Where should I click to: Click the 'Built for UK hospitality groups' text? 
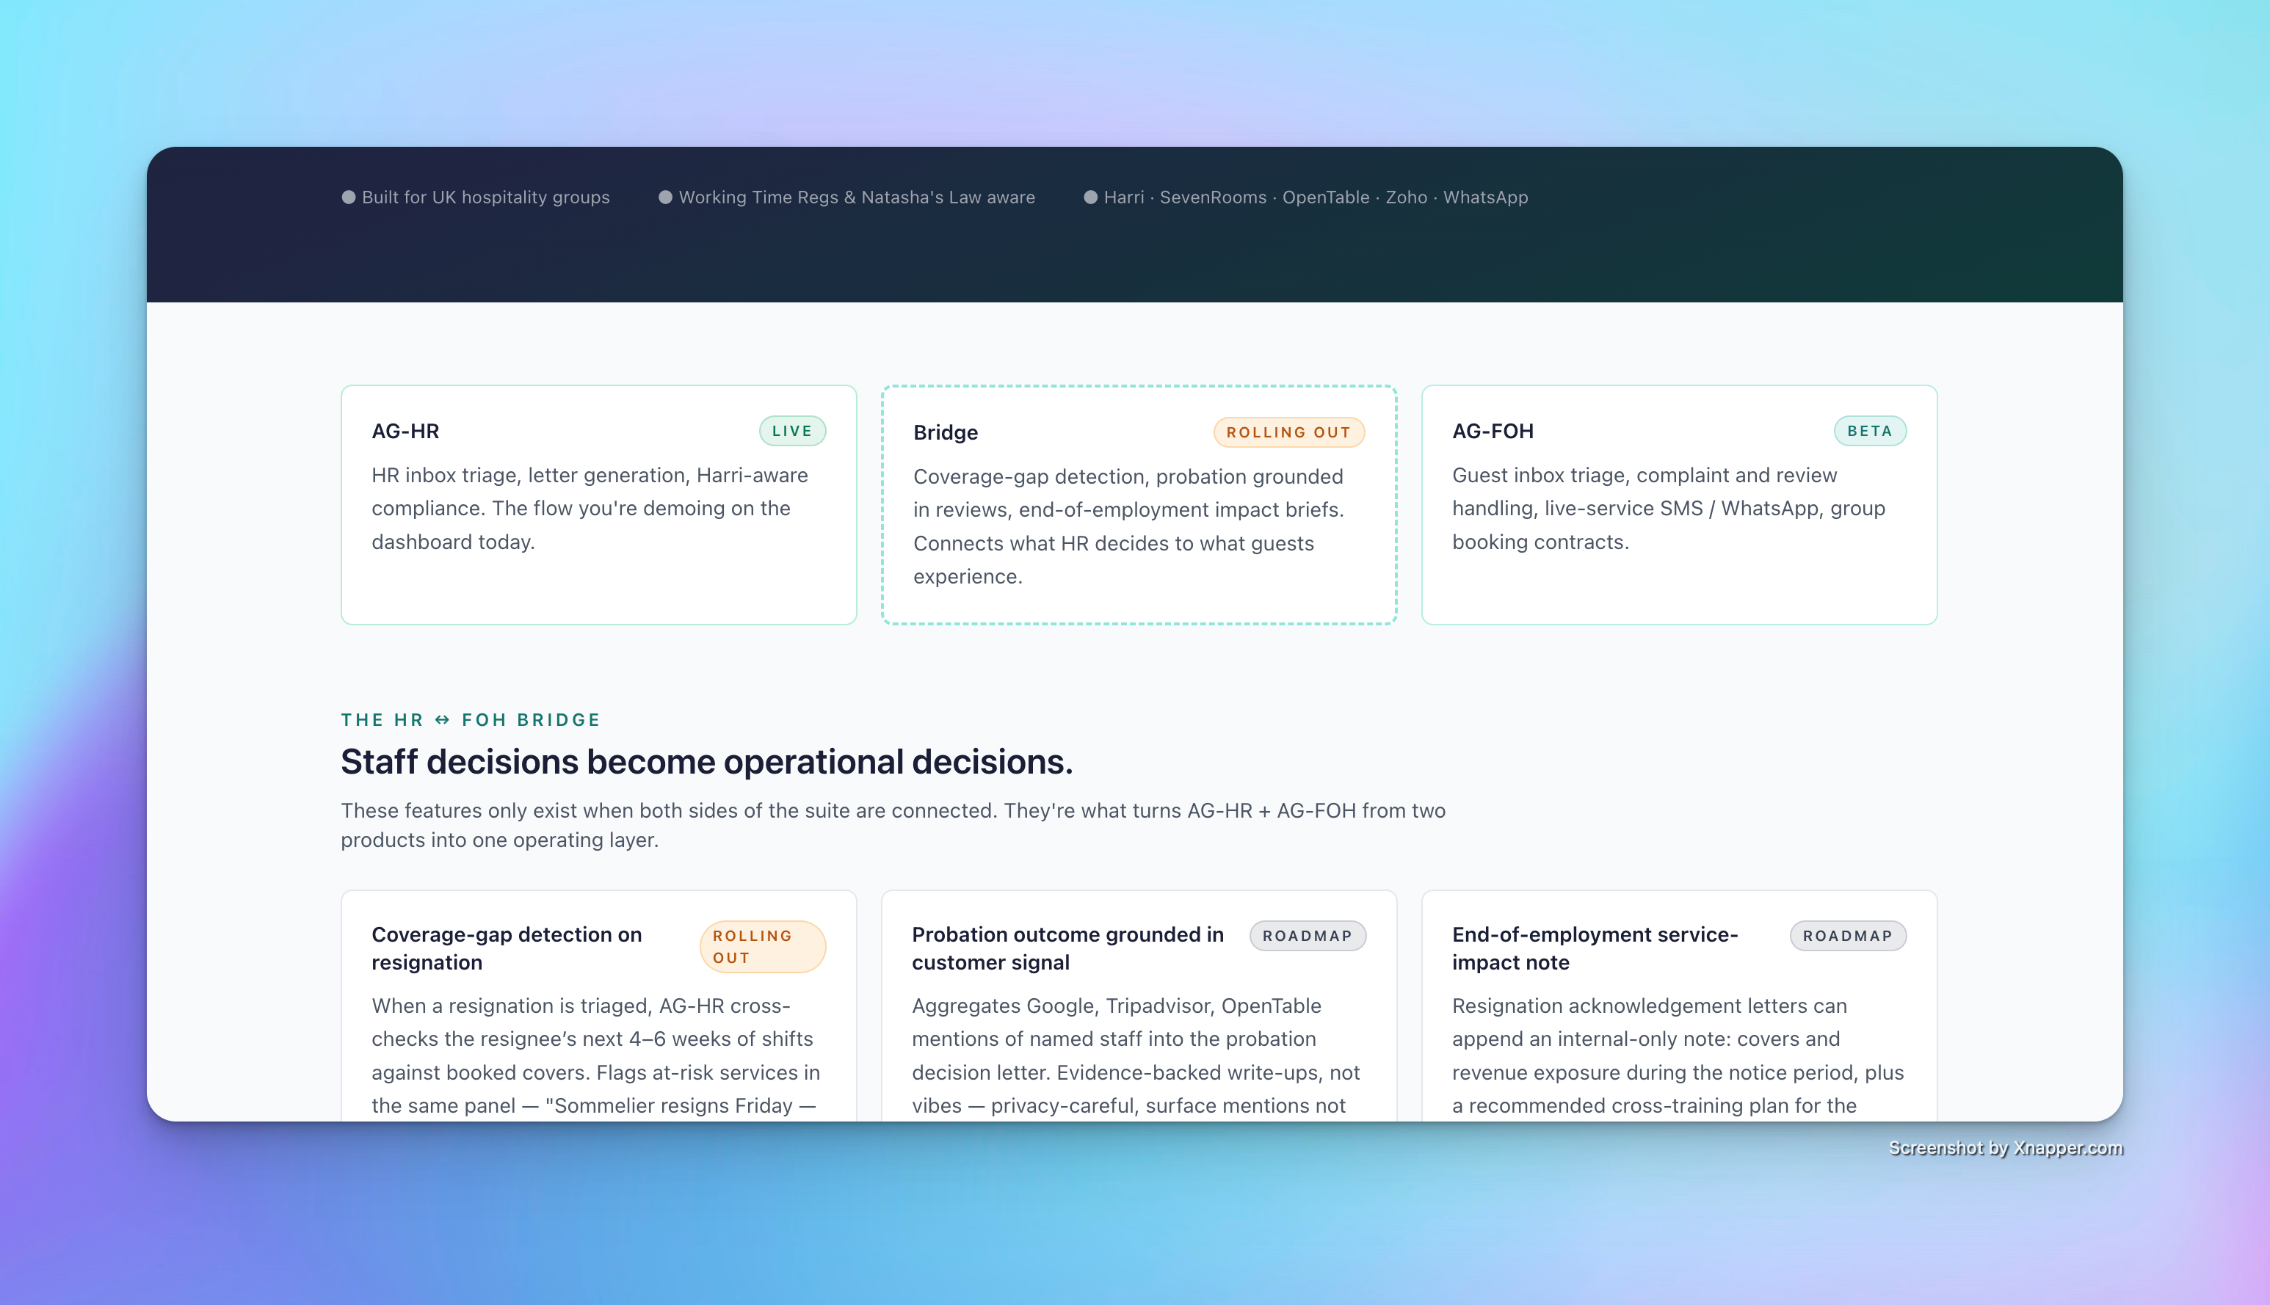pyautogui.click(x=485, y=197)
